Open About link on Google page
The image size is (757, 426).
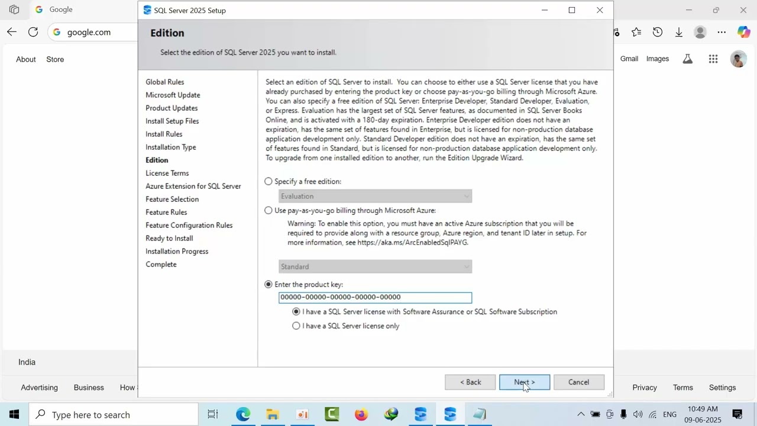tap(26, 59)
